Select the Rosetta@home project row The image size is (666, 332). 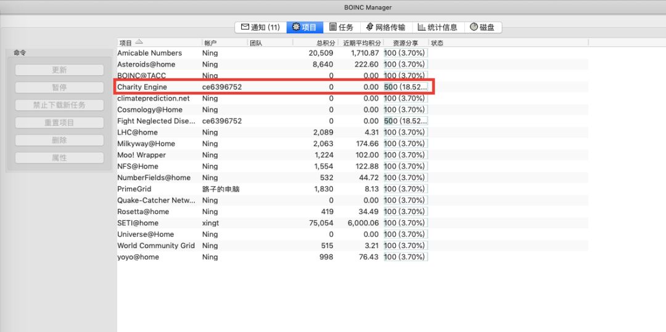353,212
